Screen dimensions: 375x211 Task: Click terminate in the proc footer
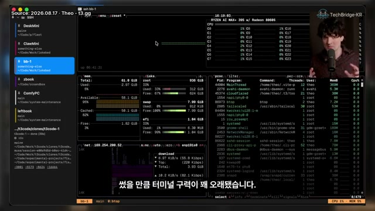(x=258, y=197)
